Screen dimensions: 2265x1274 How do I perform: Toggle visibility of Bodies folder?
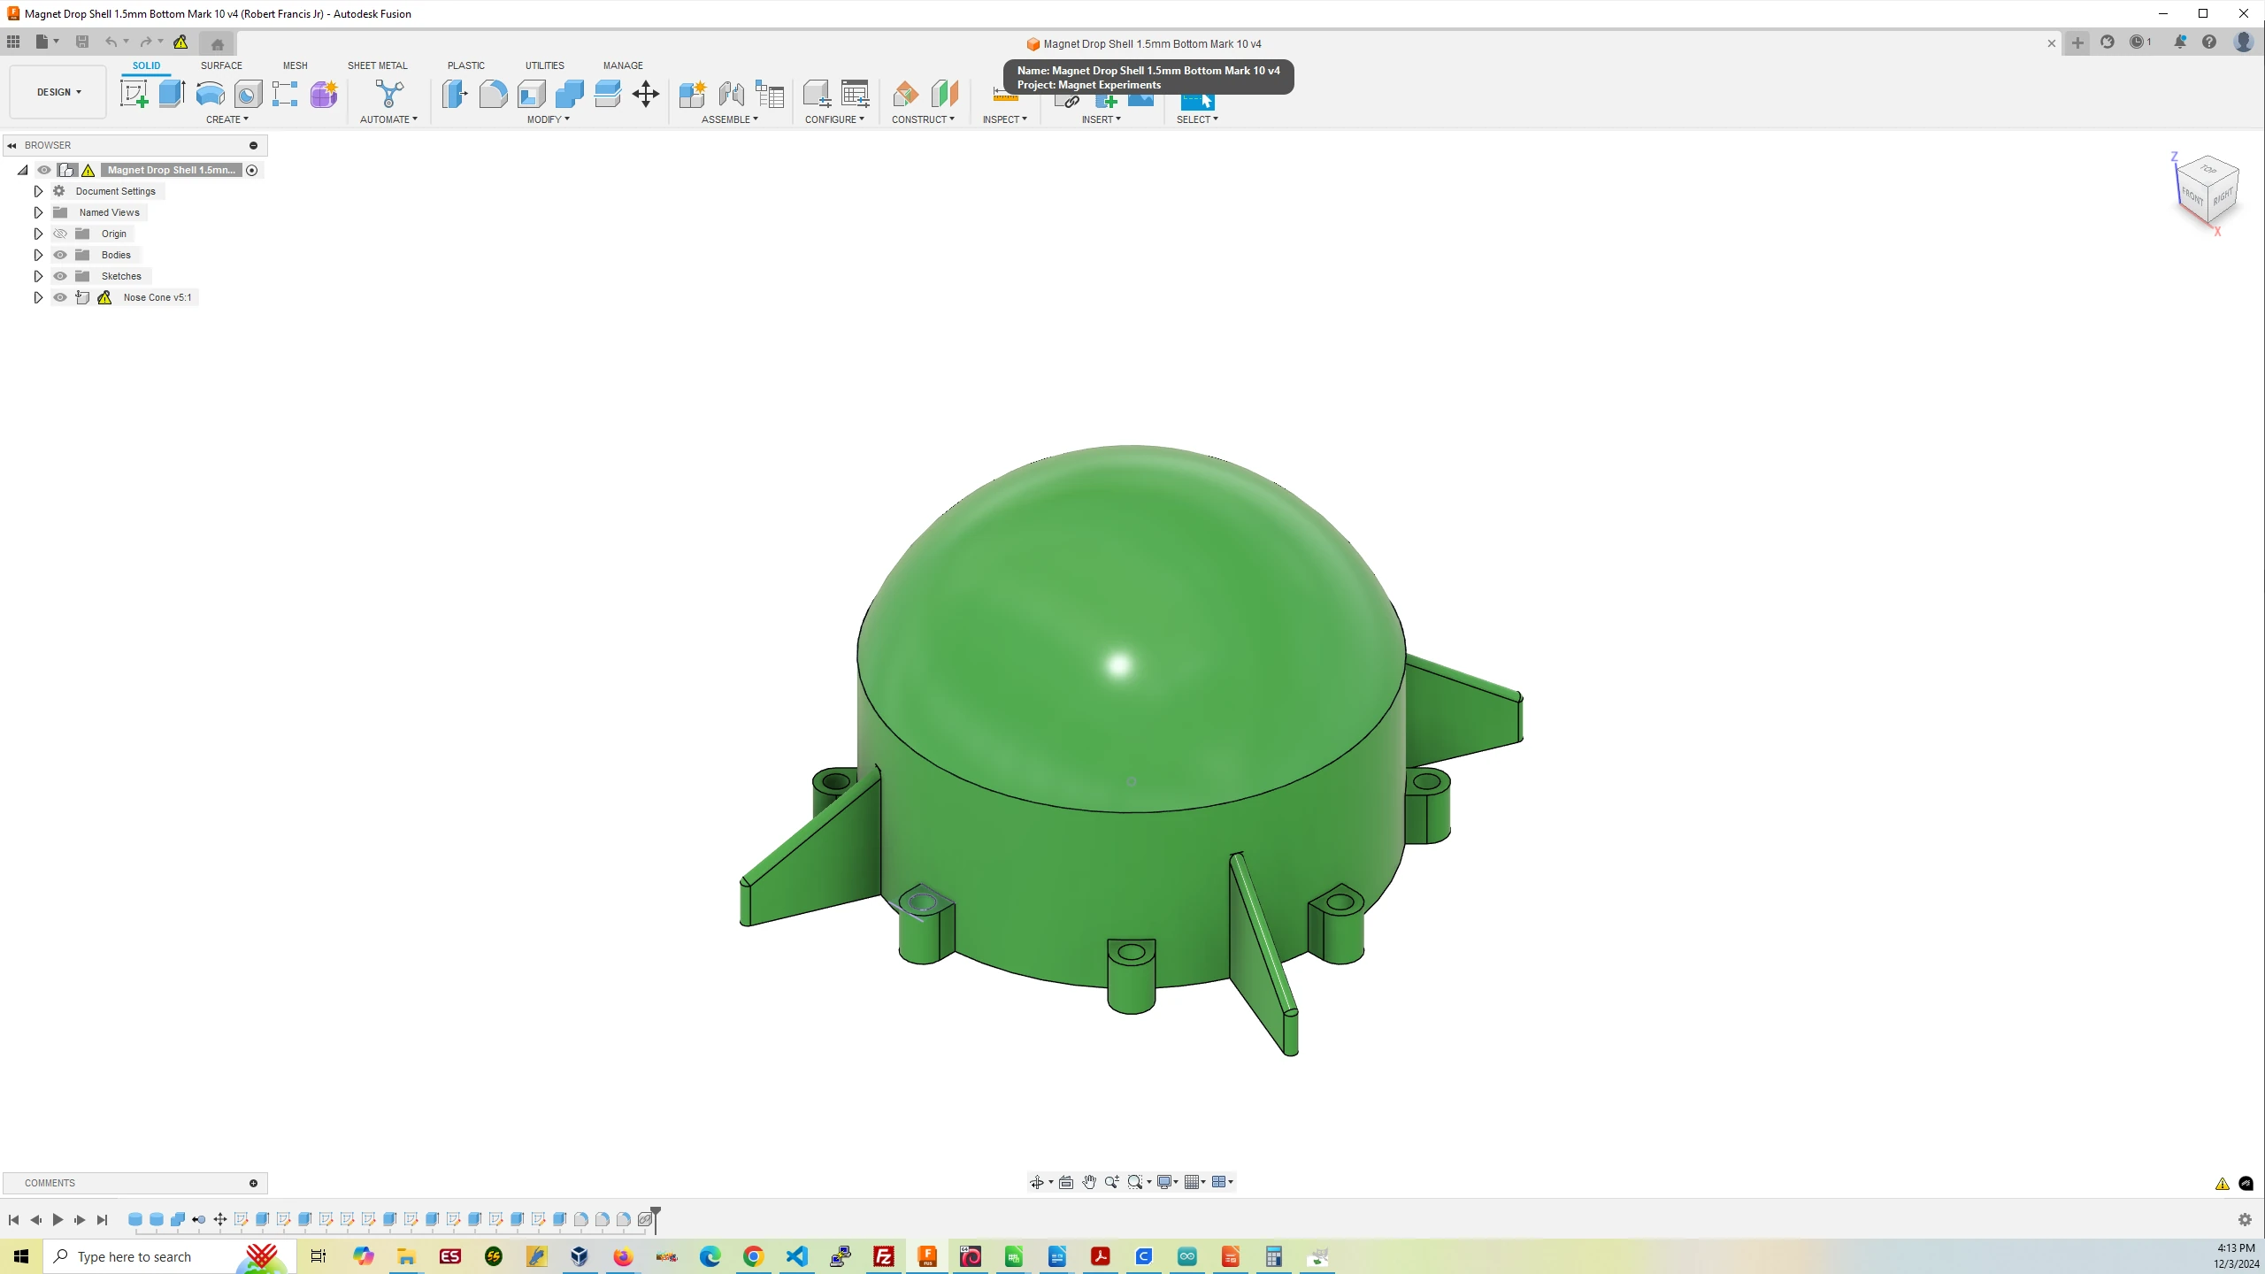tap(60, 255)
